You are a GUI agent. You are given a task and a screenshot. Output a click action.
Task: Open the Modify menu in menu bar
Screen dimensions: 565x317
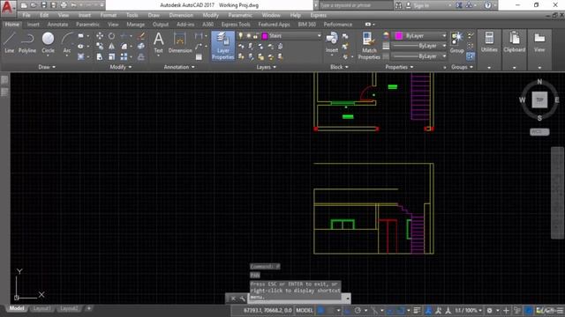point(210,15)
